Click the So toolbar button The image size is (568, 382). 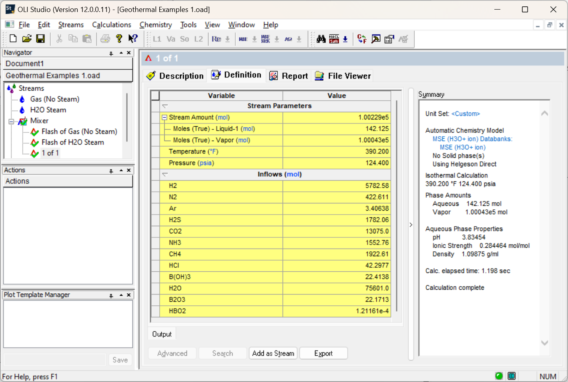(x=185, y=39)
